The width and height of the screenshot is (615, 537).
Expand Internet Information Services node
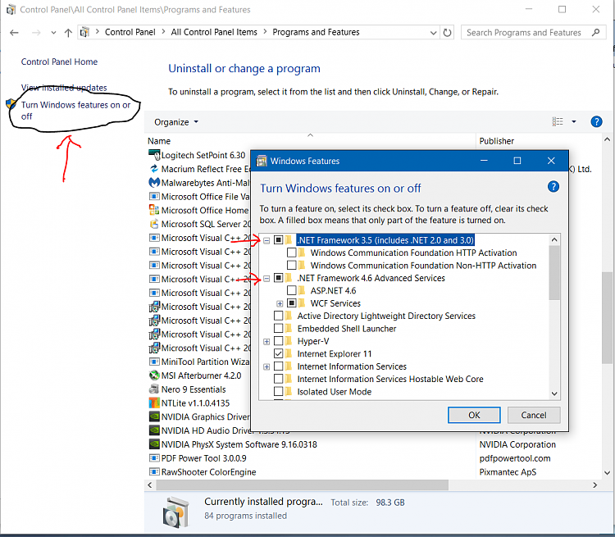click(266, 366)
